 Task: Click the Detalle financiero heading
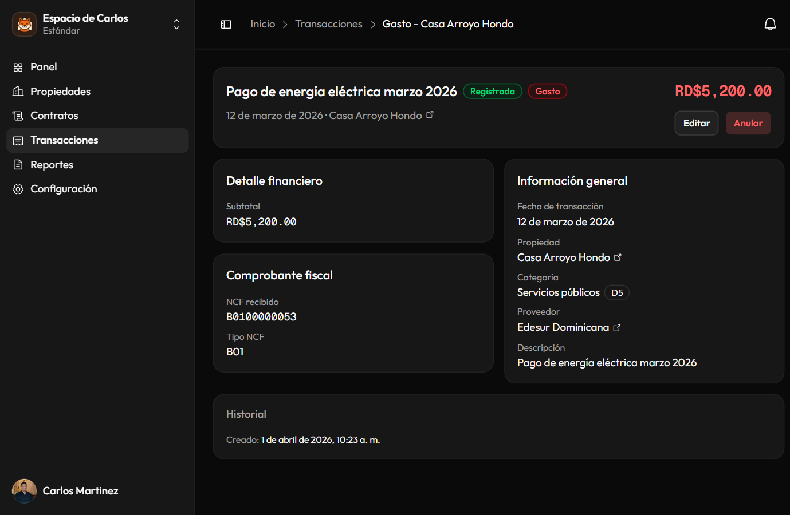click(x=274, y=181)
